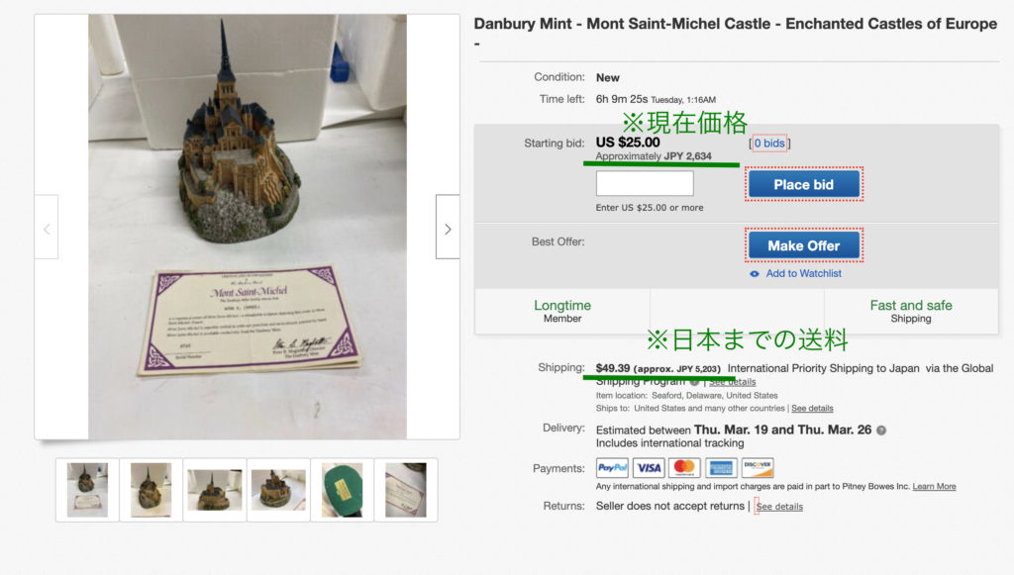
Task: Open the 0 bids link
Action: point(768,143)
